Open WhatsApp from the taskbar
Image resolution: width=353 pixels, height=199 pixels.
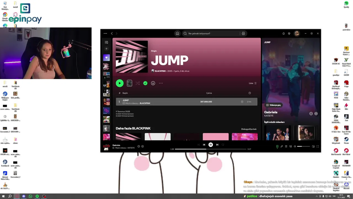30,196
